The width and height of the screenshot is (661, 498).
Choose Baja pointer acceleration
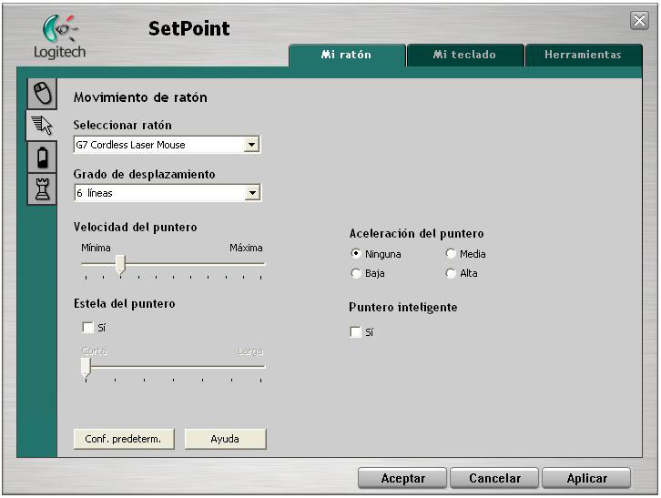tap(356, 273)
